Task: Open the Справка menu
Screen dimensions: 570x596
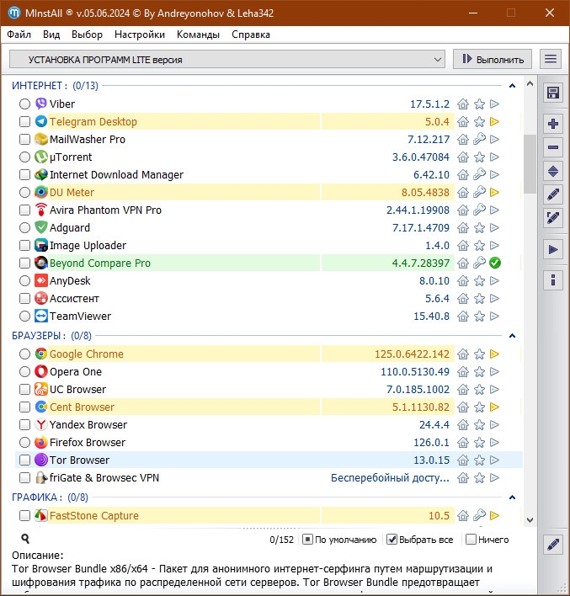Action: tap(251, 35)
